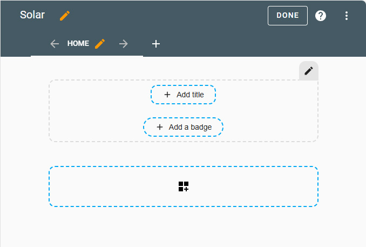
Task: Edit the header section using black pencil
Action: click(x=309, y=71)
